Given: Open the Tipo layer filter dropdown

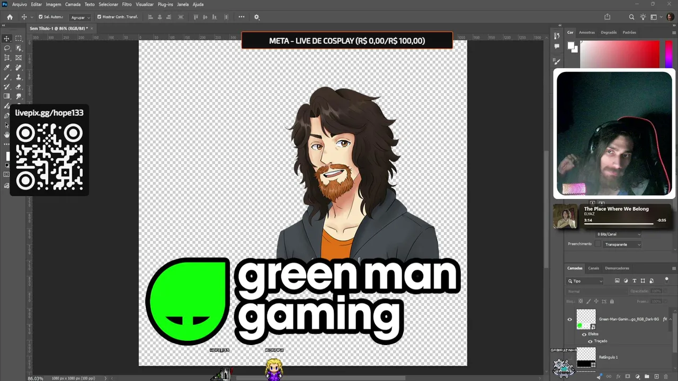Looking at the screenshot, I should pyautogui.click(x=585, y=281).
